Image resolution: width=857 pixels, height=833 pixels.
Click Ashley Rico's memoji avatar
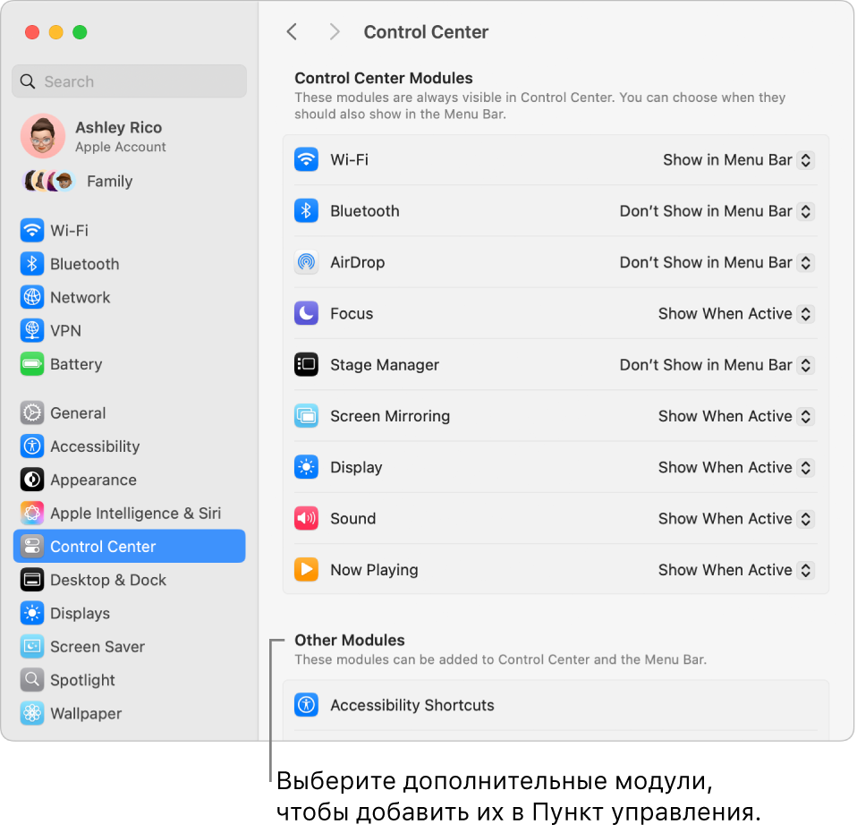(43, 136)
